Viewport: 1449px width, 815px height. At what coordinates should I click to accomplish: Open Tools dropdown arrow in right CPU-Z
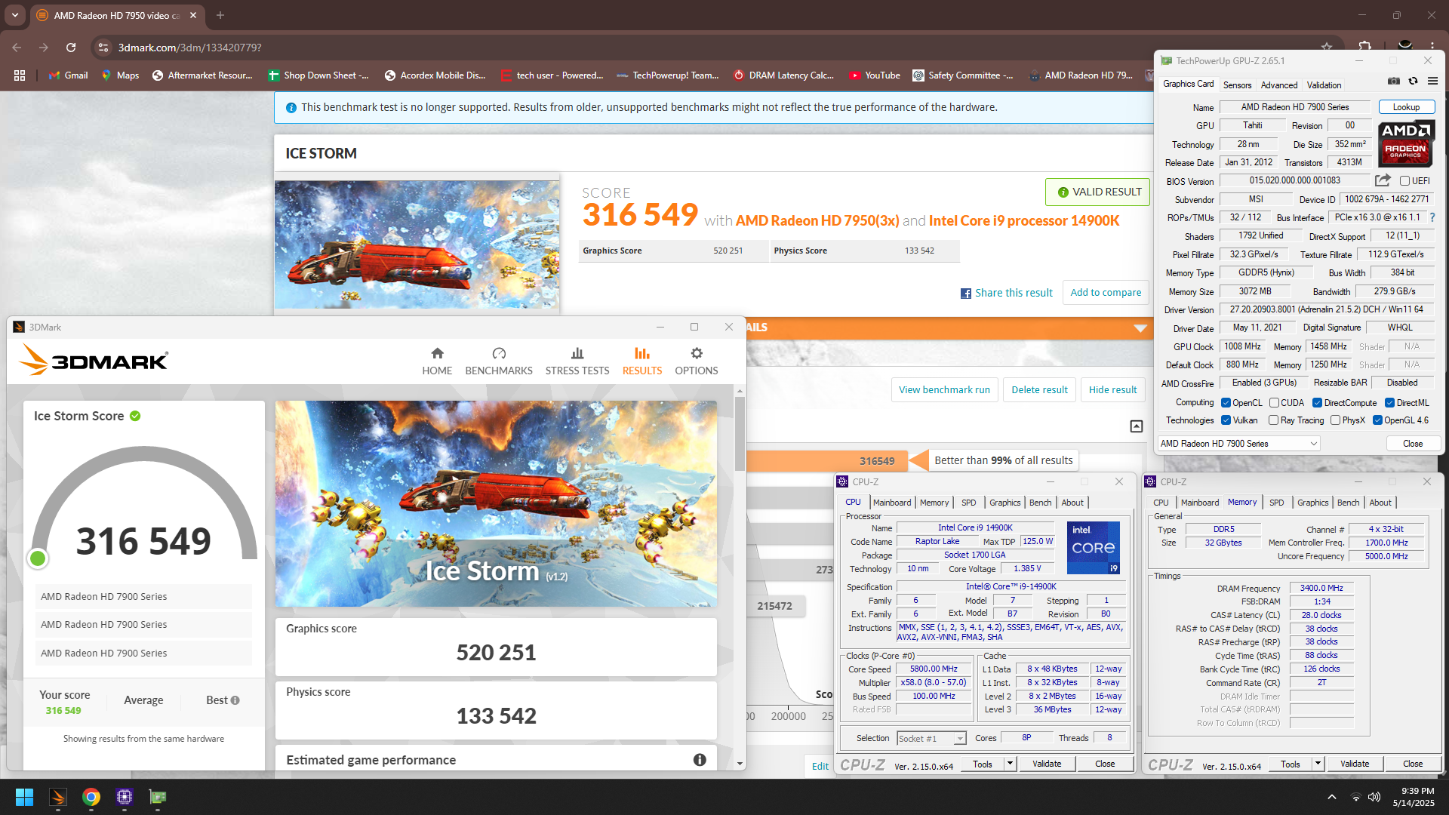click(x=1318, y=764)
